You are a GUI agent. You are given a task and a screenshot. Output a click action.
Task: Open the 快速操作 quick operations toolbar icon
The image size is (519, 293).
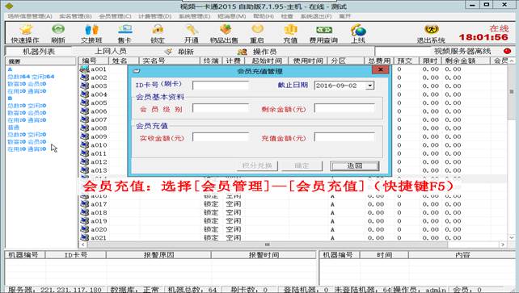25,33
